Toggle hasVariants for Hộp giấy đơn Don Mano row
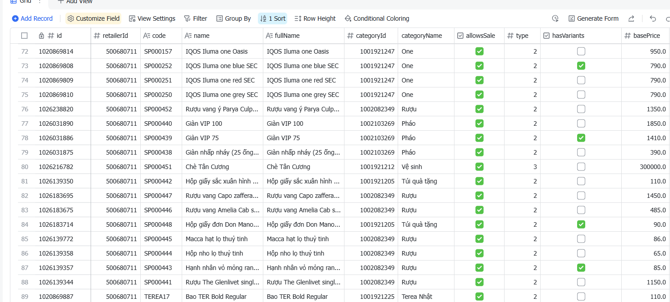This screenshot has height=302, width=670. pyautogui.click(x=581, y=224)
